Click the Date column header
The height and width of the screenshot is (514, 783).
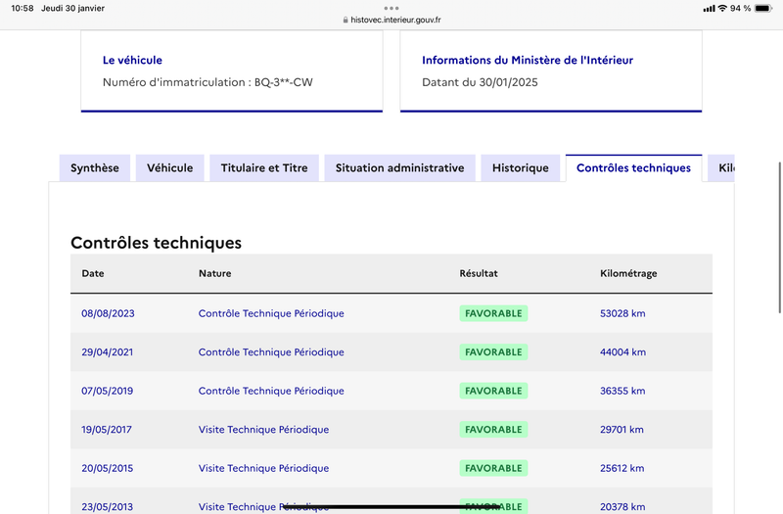[93, 273]
